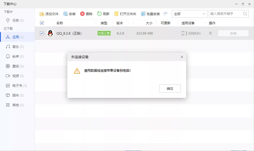Image resolution: width=254 pixels, height=151 pixels.
Task: Click the 适用设备 column header
Action: 188,23
